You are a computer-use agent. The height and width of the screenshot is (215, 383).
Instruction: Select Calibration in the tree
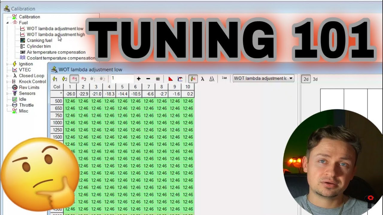click(x=29, y=17)
